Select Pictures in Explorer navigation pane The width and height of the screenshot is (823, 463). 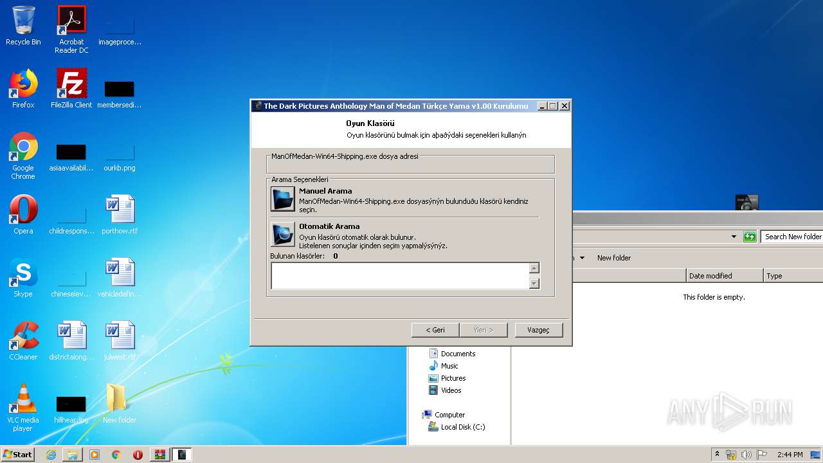click(448, 378)
